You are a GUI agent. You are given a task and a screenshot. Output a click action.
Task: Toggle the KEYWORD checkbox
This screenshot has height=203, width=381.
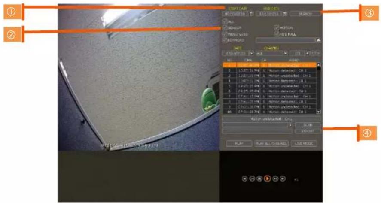[225, 40]
